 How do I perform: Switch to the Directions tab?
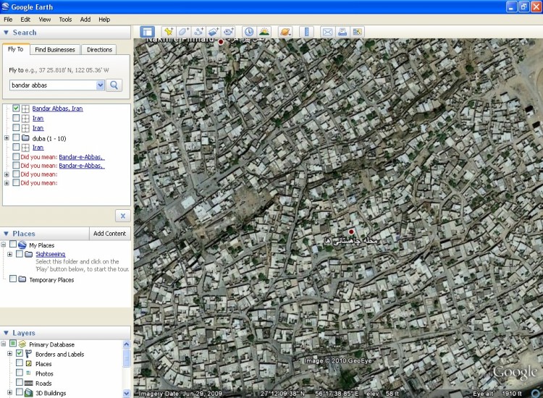click(99, 49)
